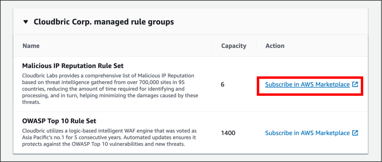Screen dimensions: 382x162
Task: Sort by the Capacity column header
Action: point(234,46)
